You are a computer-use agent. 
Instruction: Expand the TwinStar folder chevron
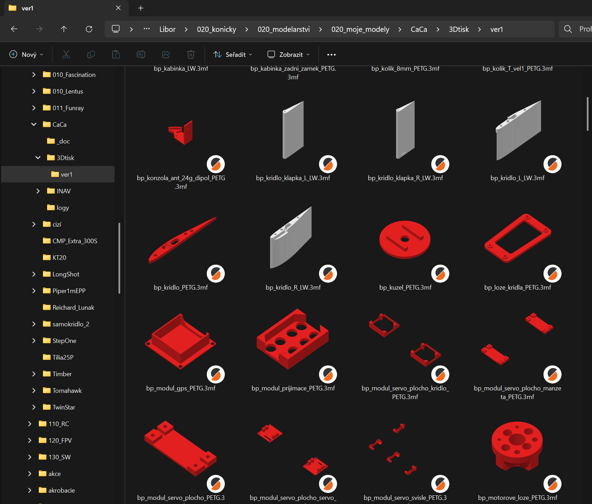tap(34, 407)
